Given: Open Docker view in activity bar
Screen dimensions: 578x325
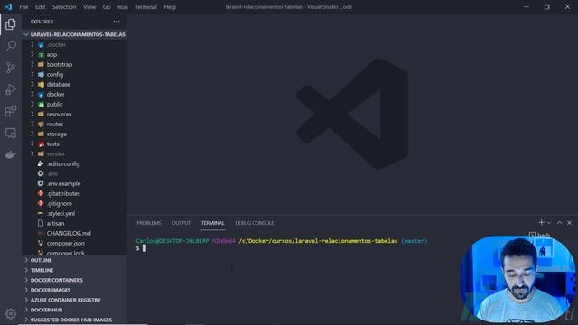Looking at the screenshot, I should (11, 154).
